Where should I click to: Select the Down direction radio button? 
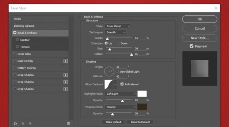point(118,43)
